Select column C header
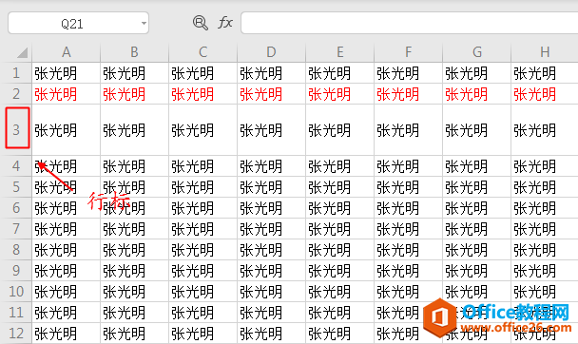 coord(203,52)
